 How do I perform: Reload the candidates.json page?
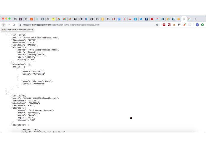14,25
